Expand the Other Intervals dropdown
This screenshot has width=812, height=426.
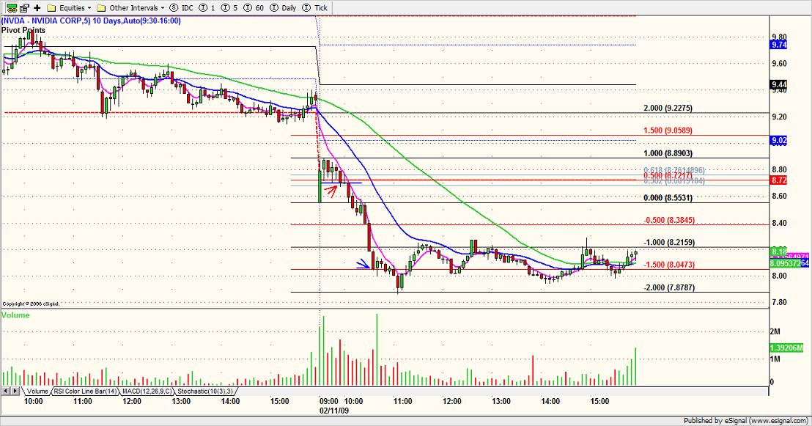163,8
